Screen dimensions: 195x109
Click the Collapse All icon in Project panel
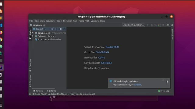coord(56,29)
